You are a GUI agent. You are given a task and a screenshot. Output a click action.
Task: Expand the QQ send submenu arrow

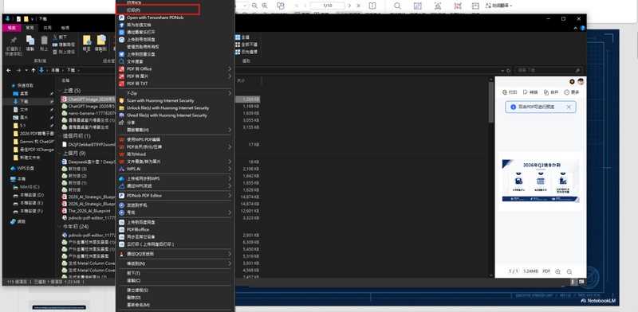(230, 254)
